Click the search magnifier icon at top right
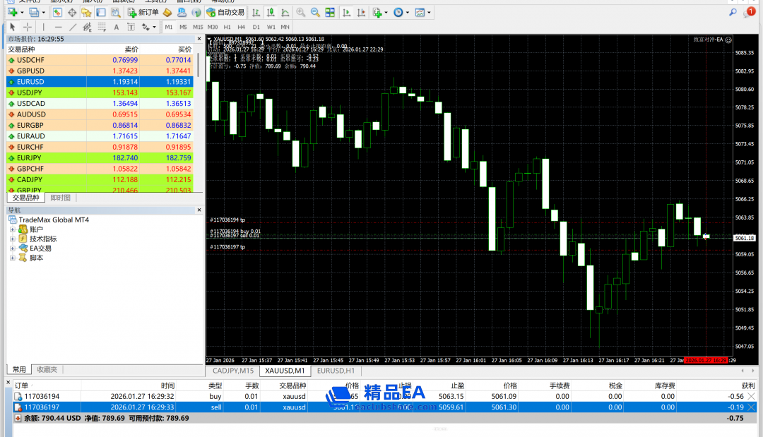The image size is (763, 437). click(733, 13)
